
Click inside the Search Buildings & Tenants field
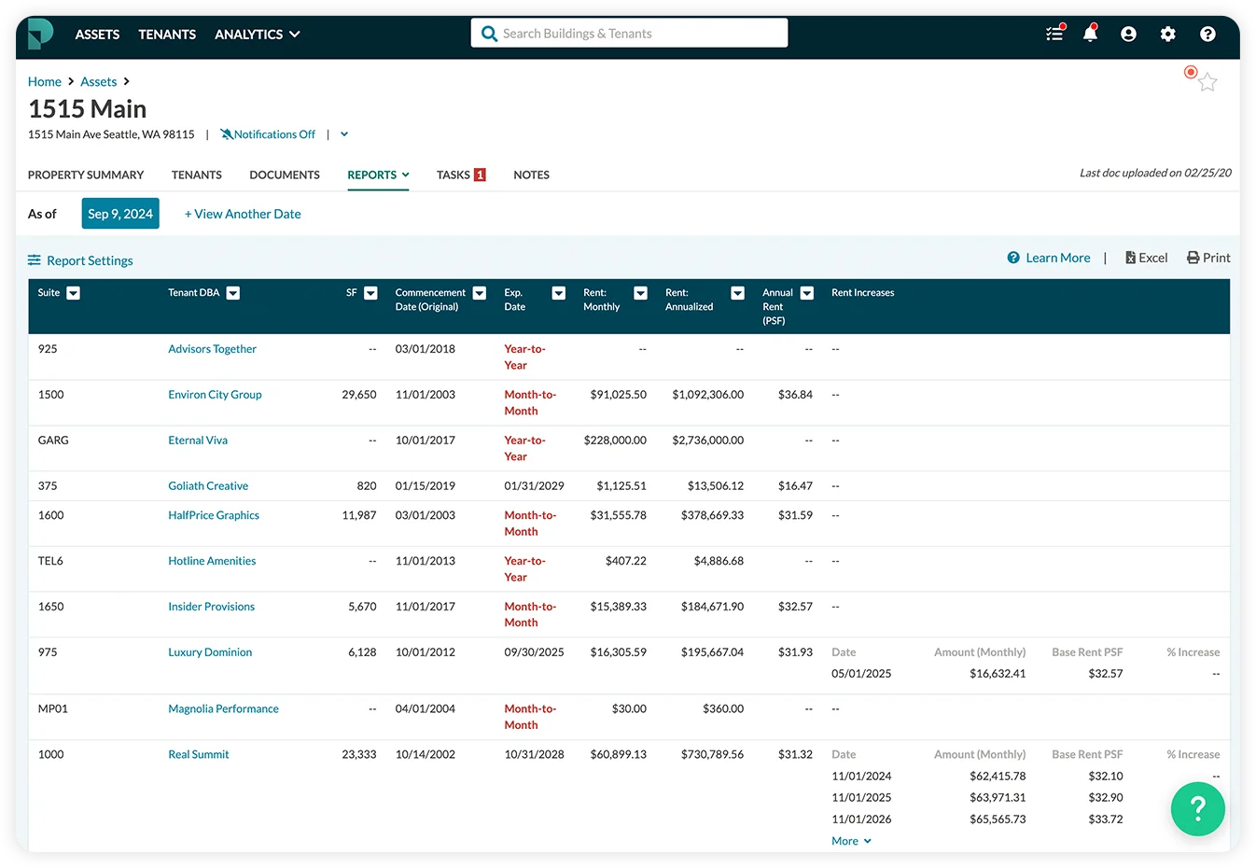pos(629,33)
